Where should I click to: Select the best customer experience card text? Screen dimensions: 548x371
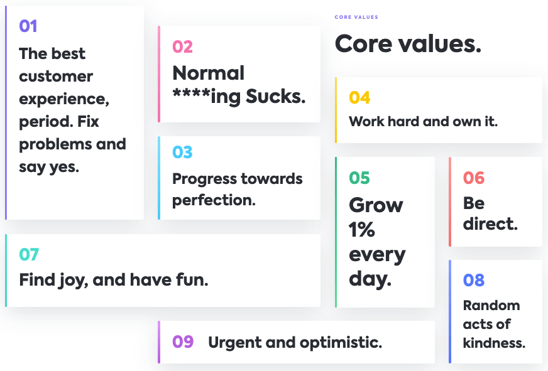72,110
